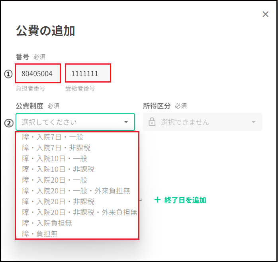Click the arrow of 公費制度 select box
278x262 pixels.
126,122
